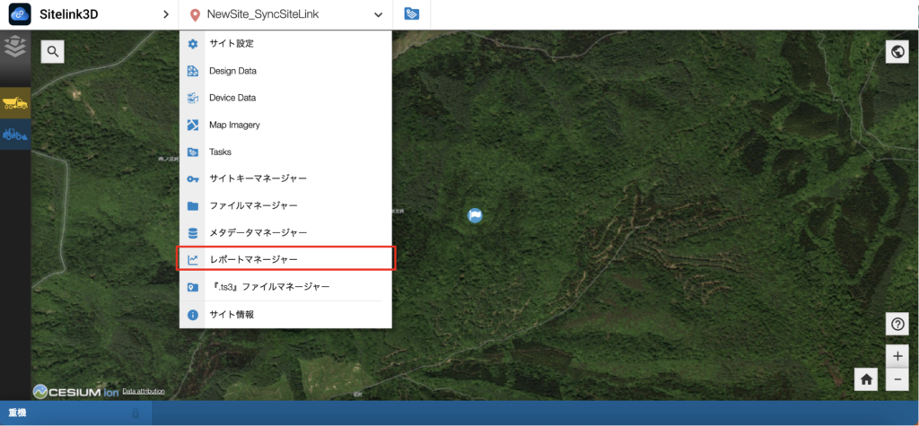Open the layers panel in the sidebar
Image resolution: width=919 pixels, height=426 pixels.
[x=15, y=48]
